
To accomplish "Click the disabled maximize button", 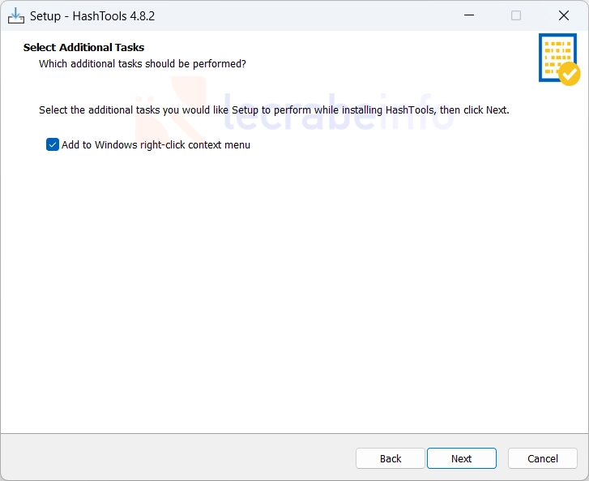I will pos(516,15).
